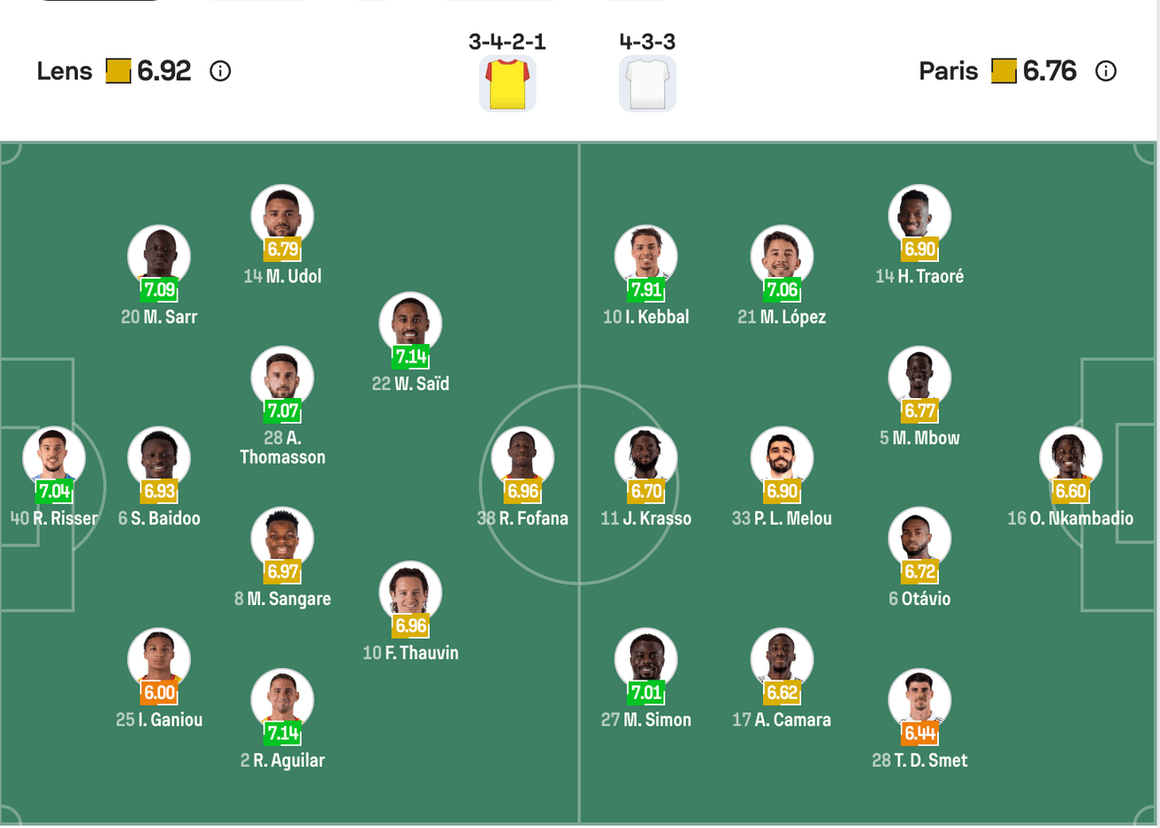The image size is (1160, 828).
Task: Click the 4-3-3 formation label
Action: pyautogui.click(x=647, y=42)
